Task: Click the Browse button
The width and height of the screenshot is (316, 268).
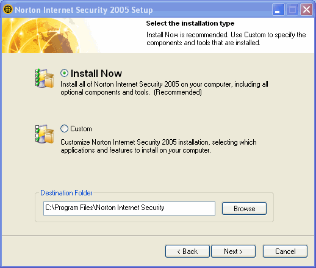Action: [244, 208]
